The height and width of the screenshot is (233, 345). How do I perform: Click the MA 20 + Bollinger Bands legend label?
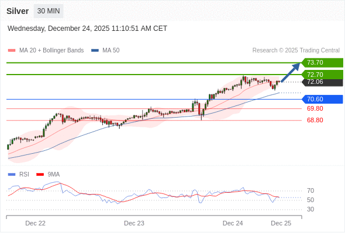(x=51, y=51)
